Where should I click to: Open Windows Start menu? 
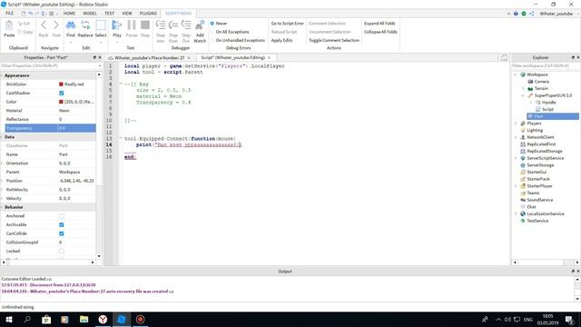tap(9, 319)
